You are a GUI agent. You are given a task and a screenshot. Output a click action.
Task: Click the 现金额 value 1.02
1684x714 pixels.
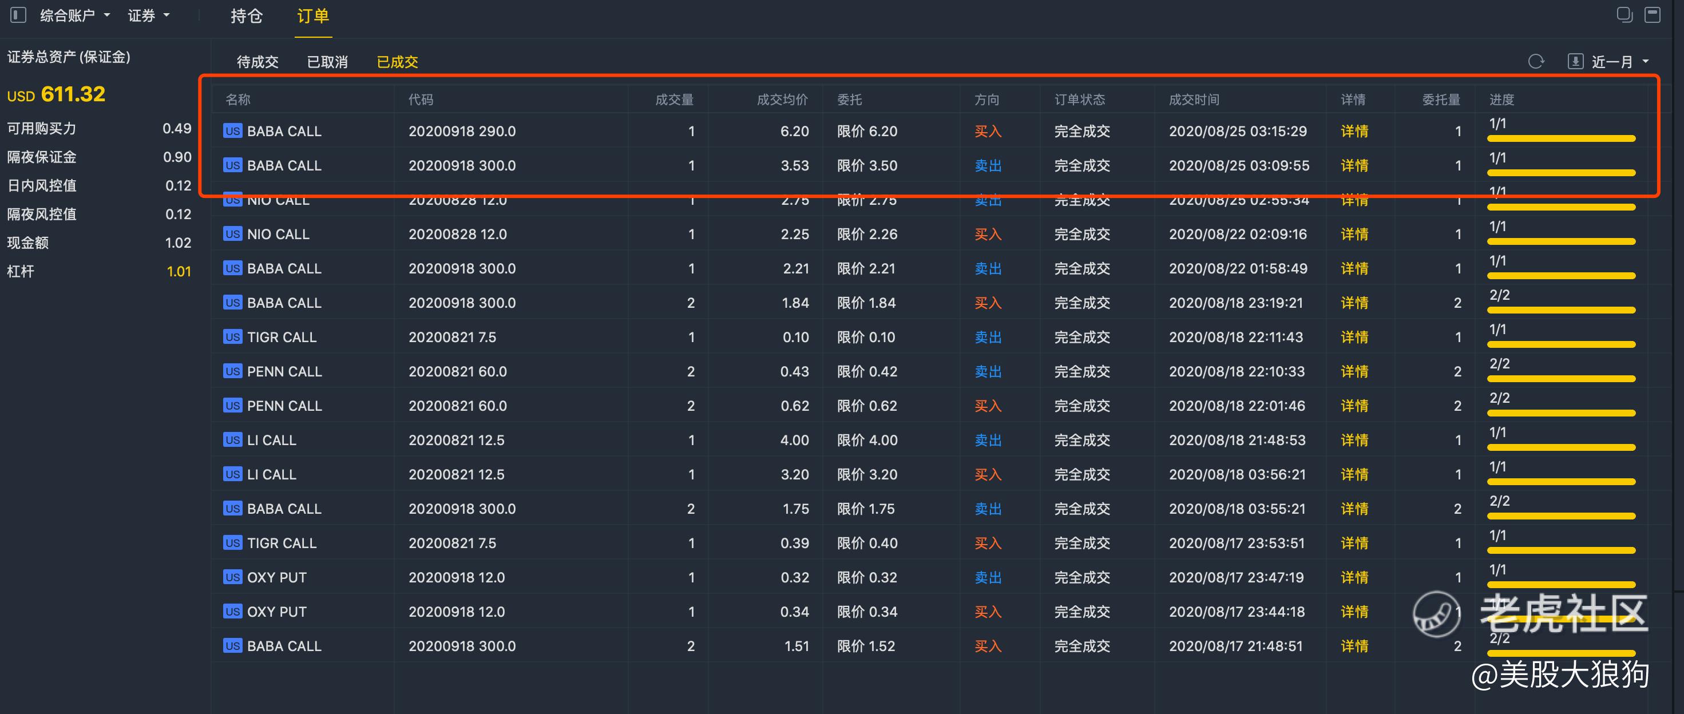[x=179, y=243]
